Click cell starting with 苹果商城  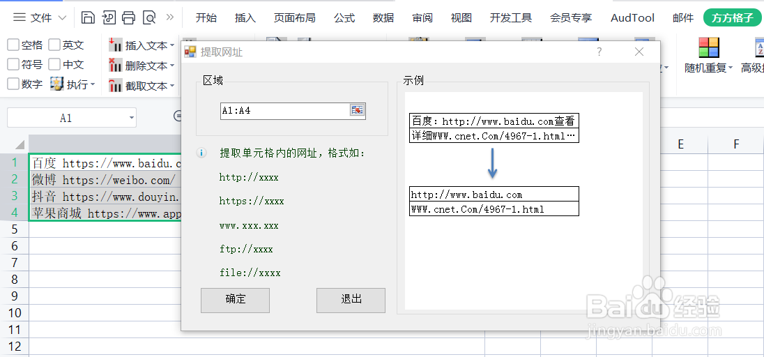105,213
